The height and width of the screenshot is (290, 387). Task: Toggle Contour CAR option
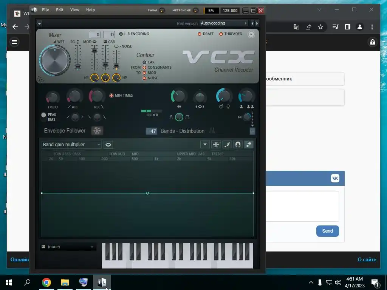click(148, 62)
